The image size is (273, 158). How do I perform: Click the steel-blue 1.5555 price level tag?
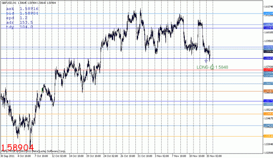[x=268, y=105]
